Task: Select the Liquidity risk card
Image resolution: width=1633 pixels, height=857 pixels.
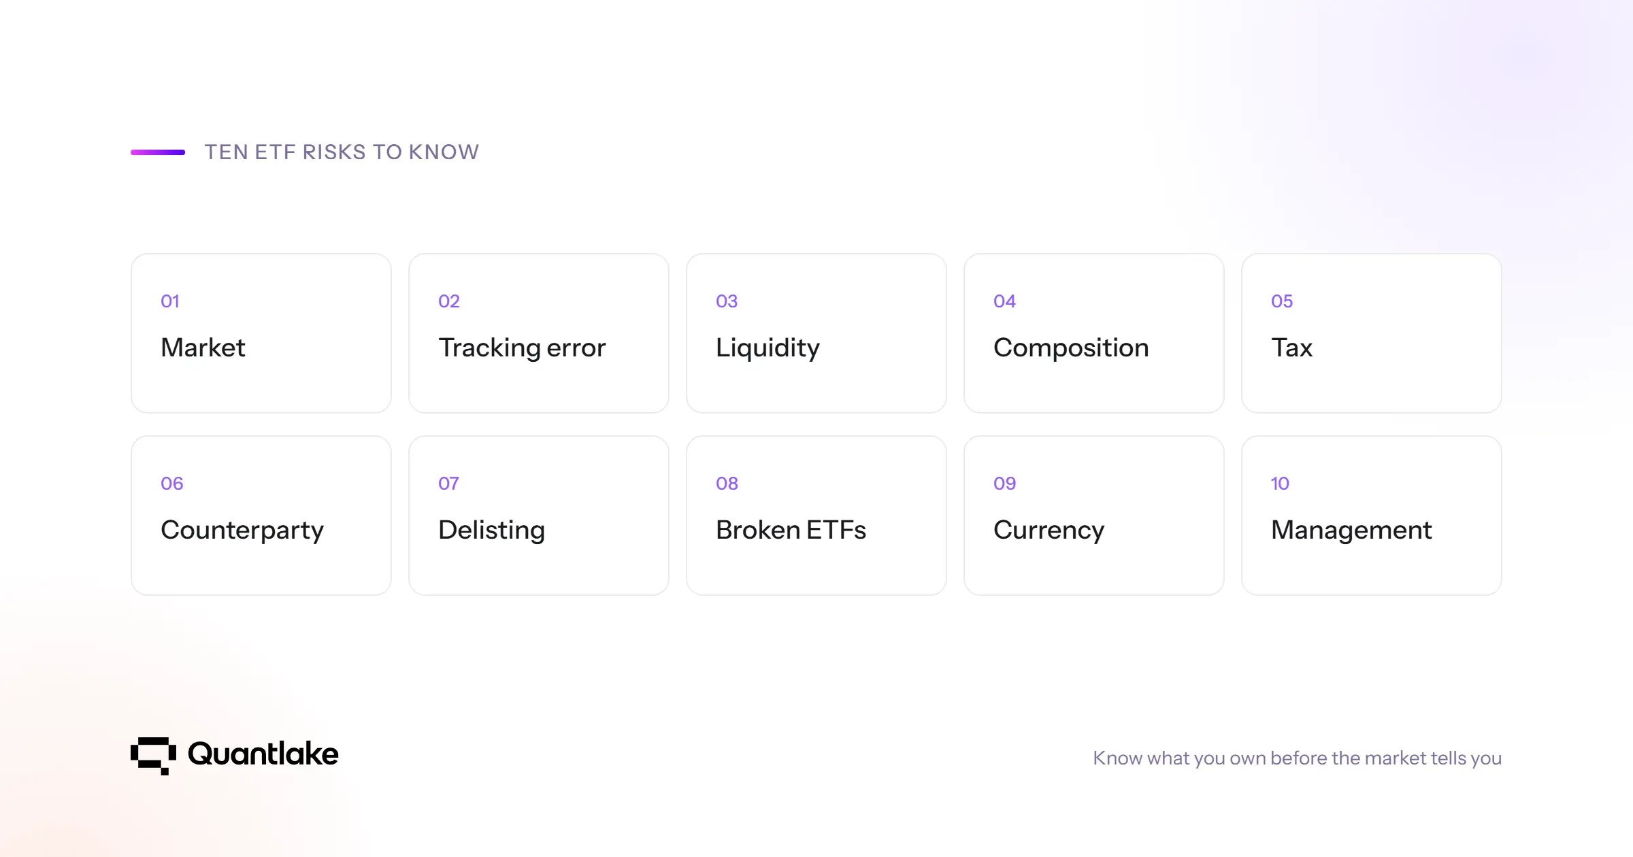Action: 816,333
